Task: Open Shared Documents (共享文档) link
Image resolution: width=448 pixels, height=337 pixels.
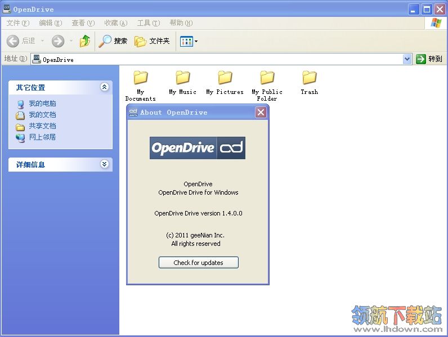Action: tap(42, 126)
